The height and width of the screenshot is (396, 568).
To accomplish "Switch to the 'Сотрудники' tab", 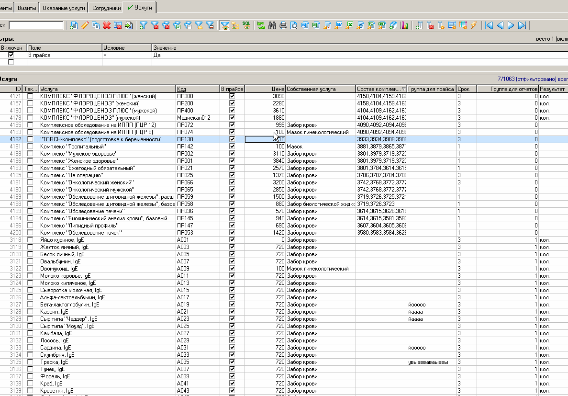I will click(106, 8).
